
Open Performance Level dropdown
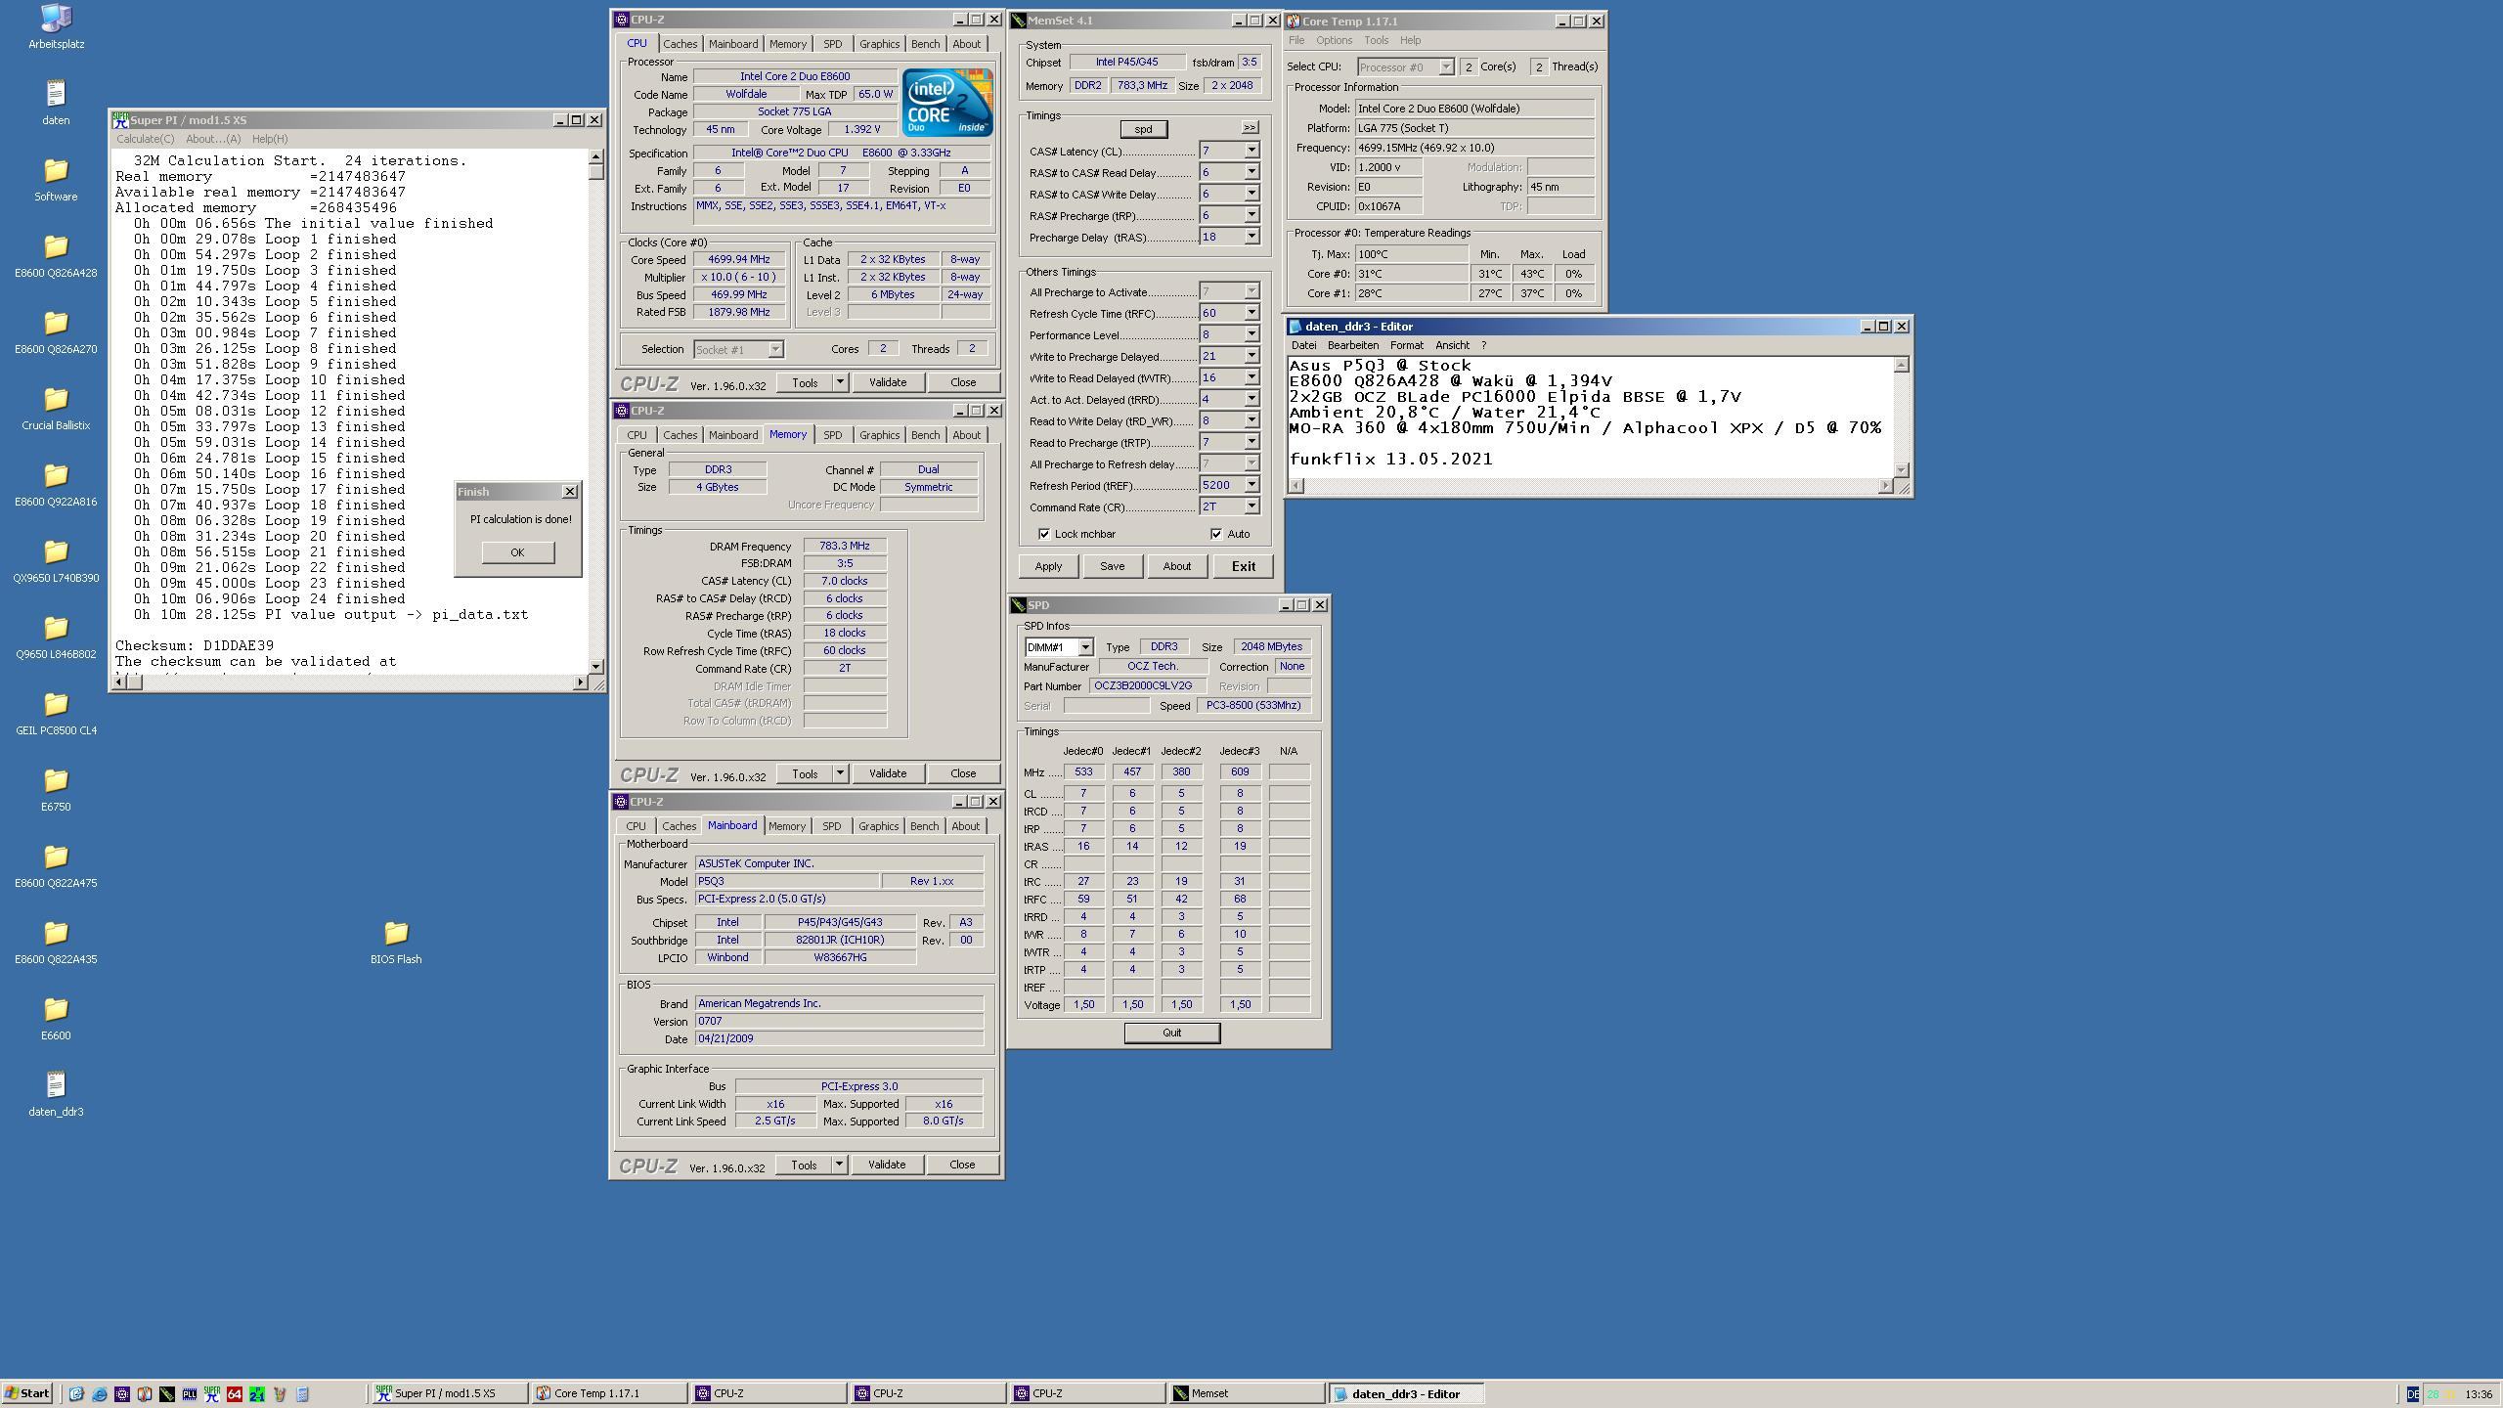pos(1251,334)
